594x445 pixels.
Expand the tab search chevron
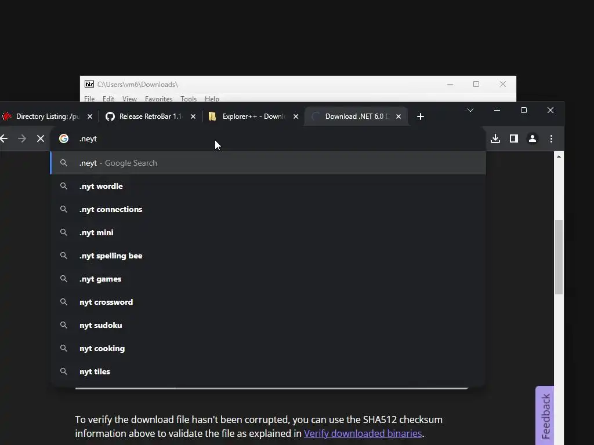click(470, 110)
